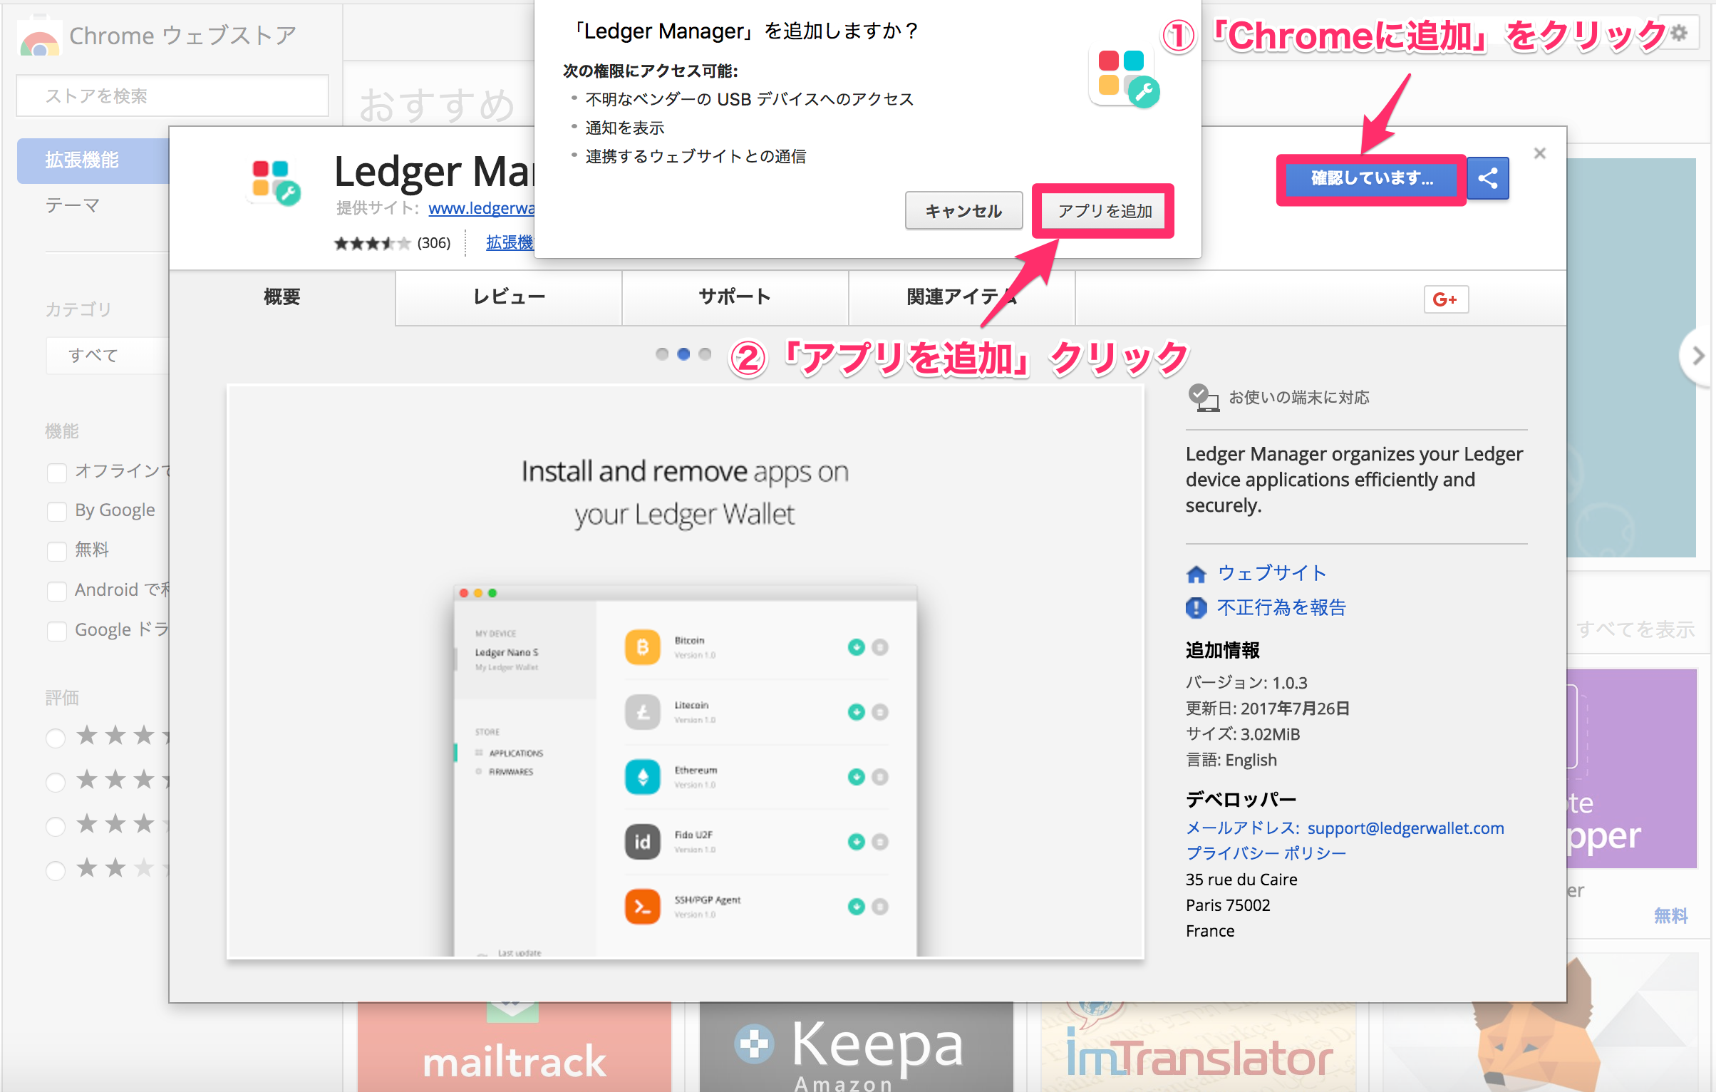The image size is (1716, 1092).
Task: Close the detail overlay with X
Action: click(x=1539, y=153)
